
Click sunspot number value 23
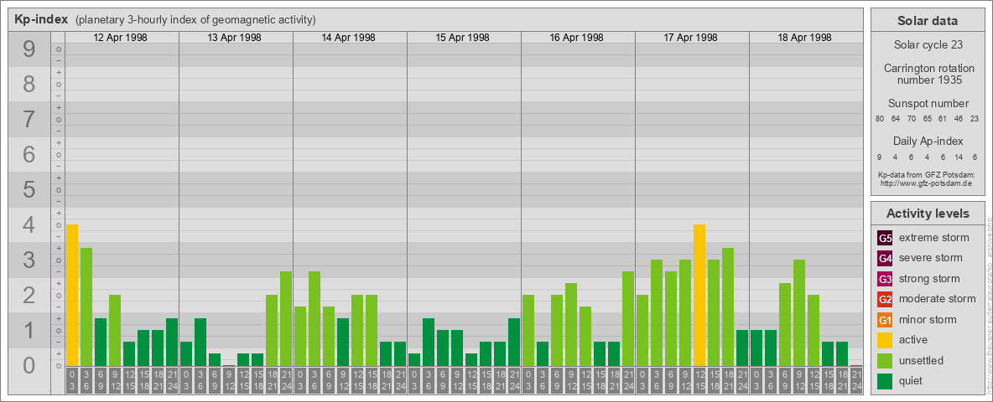[975, 119]
